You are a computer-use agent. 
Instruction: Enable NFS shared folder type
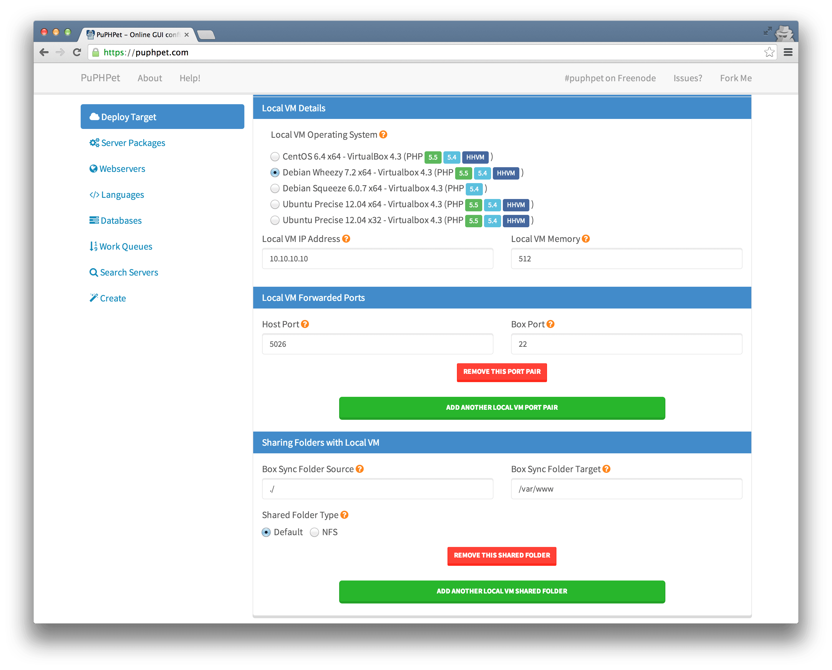[x=314, y=532]
